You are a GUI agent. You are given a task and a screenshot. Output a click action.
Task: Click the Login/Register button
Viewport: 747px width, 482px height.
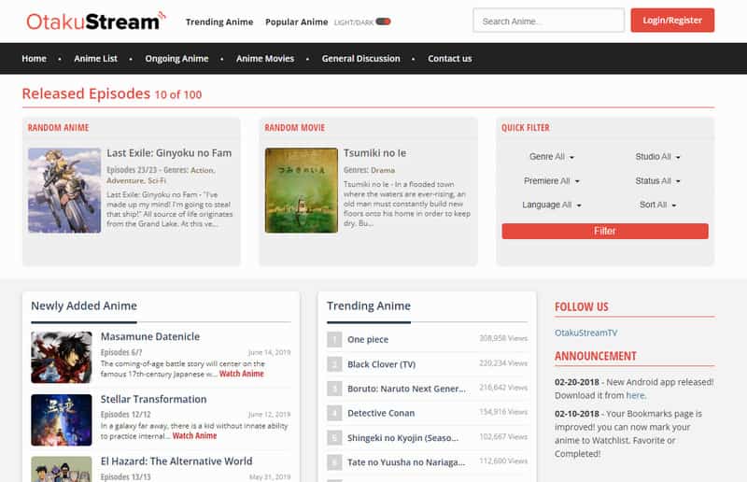point(672,21)
